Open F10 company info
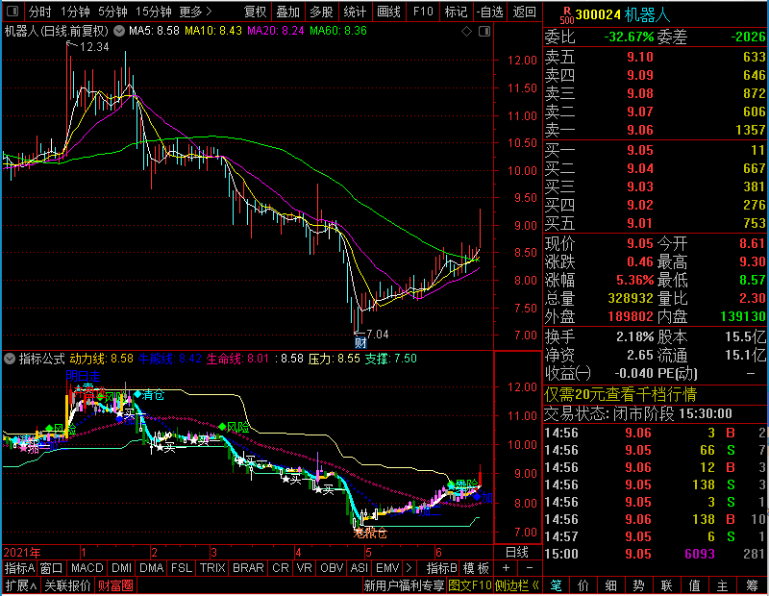This screenshot has height=596, width=769. pos(423,12)
